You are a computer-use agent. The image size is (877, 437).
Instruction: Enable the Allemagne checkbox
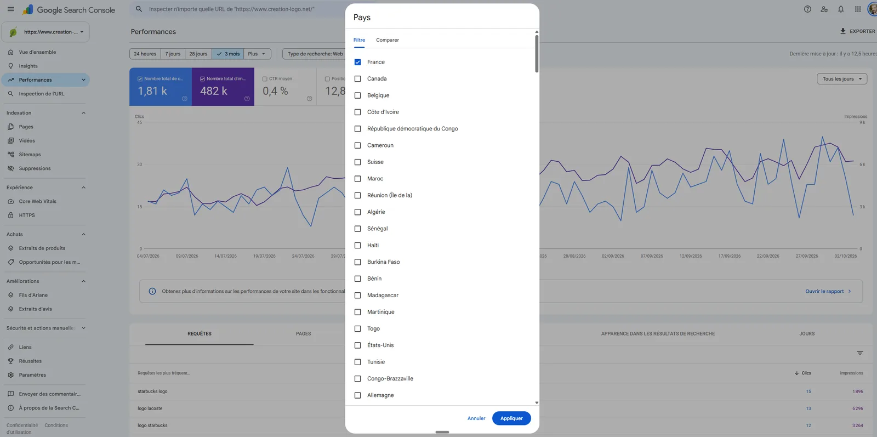357,395
